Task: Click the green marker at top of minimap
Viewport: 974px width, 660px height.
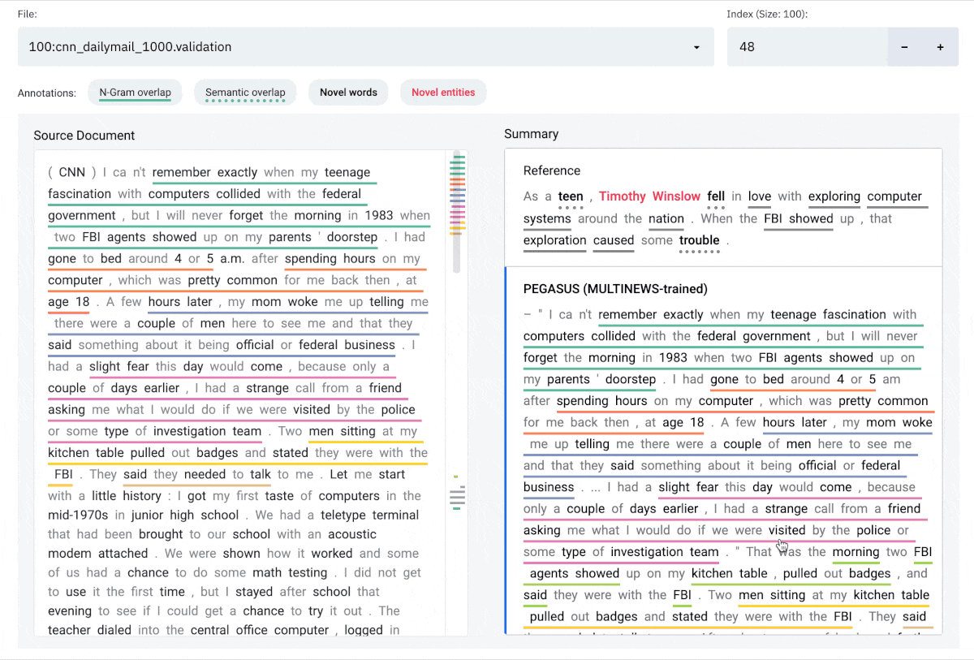Action: tap(458, 157)
